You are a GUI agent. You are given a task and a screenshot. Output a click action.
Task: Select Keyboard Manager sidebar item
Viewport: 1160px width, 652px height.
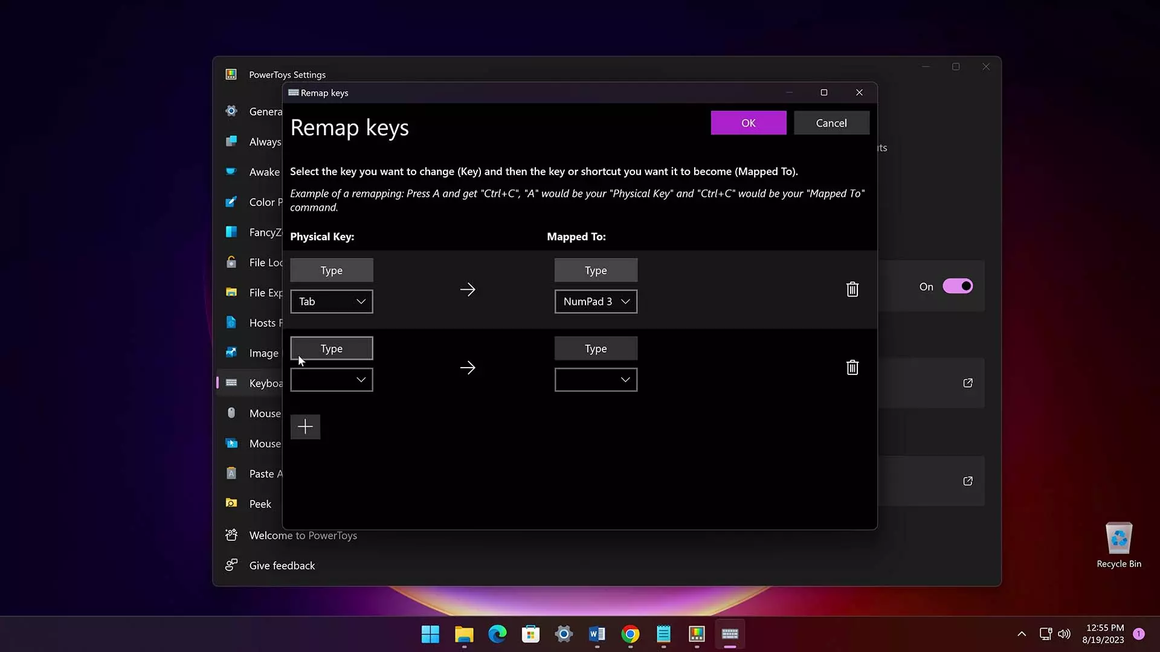[250, 383]
